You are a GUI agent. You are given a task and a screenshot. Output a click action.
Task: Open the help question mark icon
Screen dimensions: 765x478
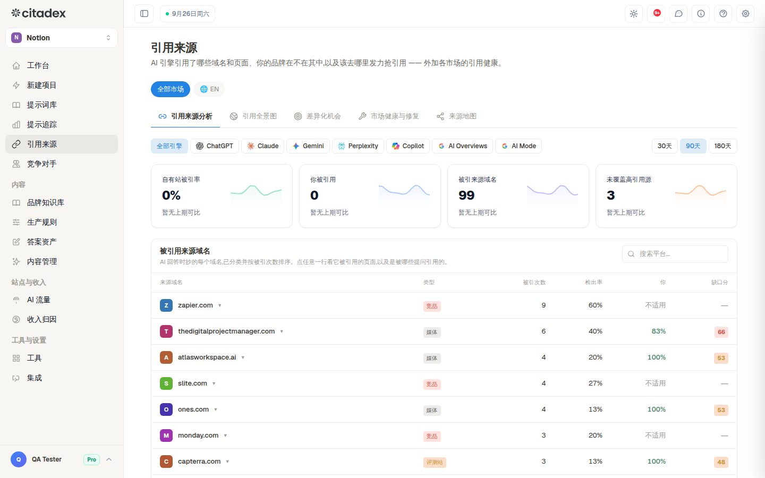click(x=723, y=14)
